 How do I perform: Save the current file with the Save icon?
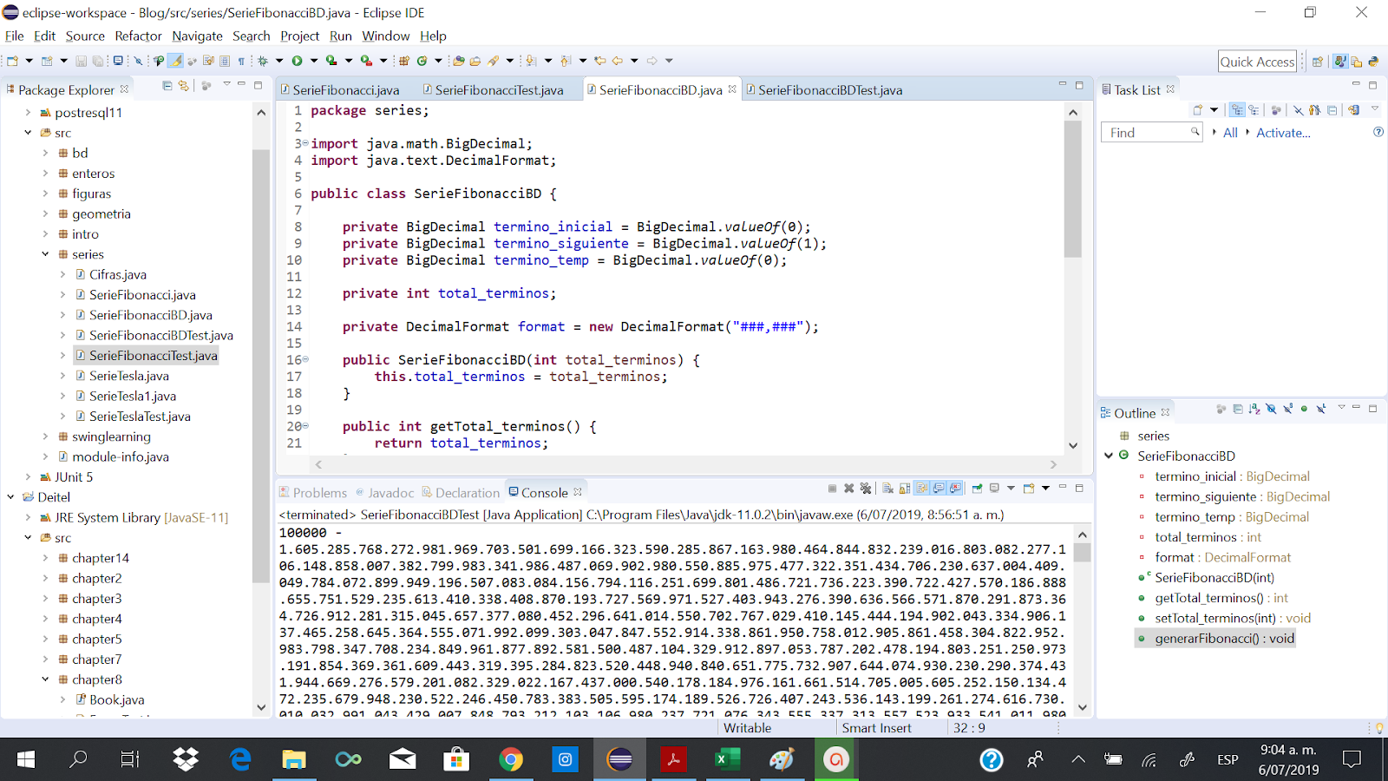[x=82, y=60]
